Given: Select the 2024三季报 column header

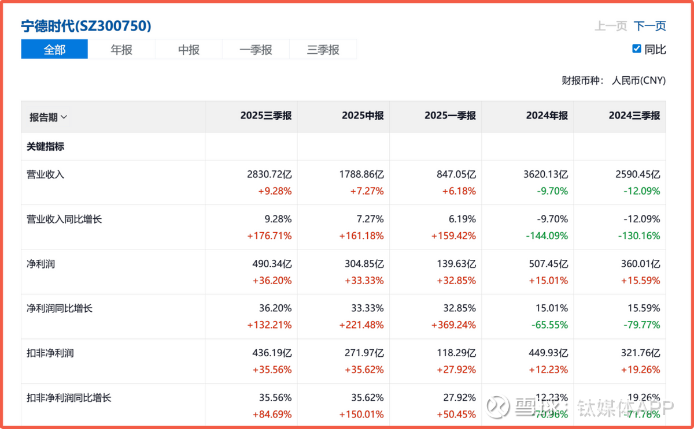Looking at the screenshot, I should [x=634, y=116].
